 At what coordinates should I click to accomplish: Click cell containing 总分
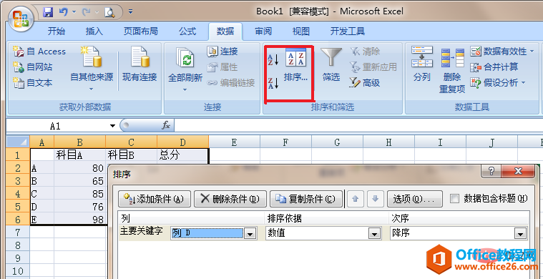pyautogui.click(x=182, y=155)
